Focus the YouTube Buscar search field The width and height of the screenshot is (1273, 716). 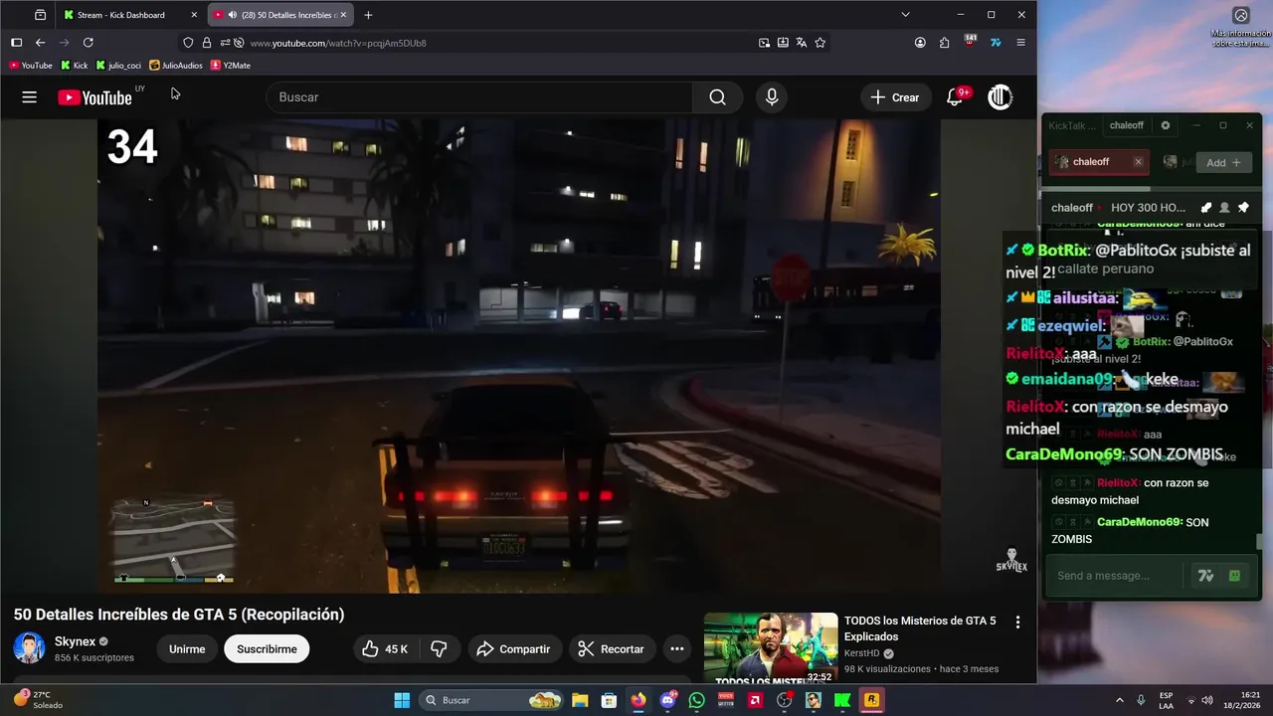pos(479,97)
